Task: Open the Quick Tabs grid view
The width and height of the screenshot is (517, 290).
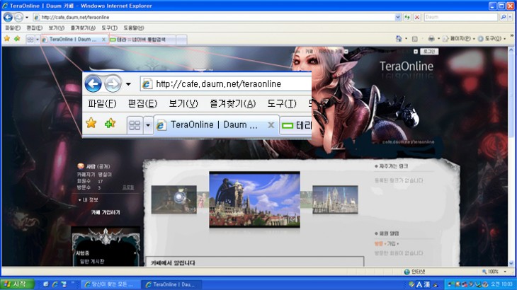Action: click(30, 39)
